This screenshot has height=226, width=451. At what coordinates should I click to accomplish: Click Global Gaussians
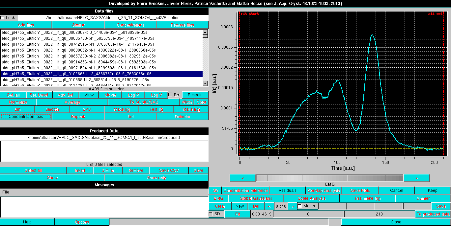pyautogui.click(x=256, y=198)
